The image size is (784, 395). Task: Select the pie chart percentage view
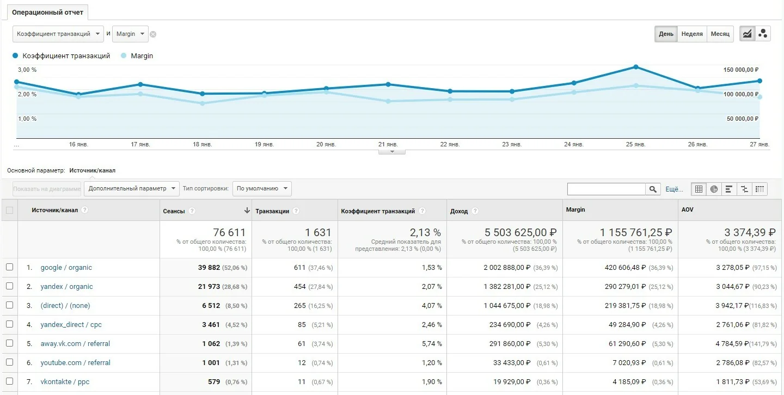[x=714, y=189]
